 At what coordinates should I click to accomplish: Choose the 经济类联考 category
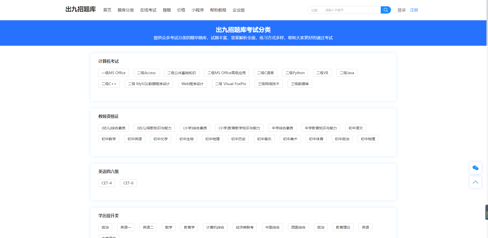[x=245, y=227]
